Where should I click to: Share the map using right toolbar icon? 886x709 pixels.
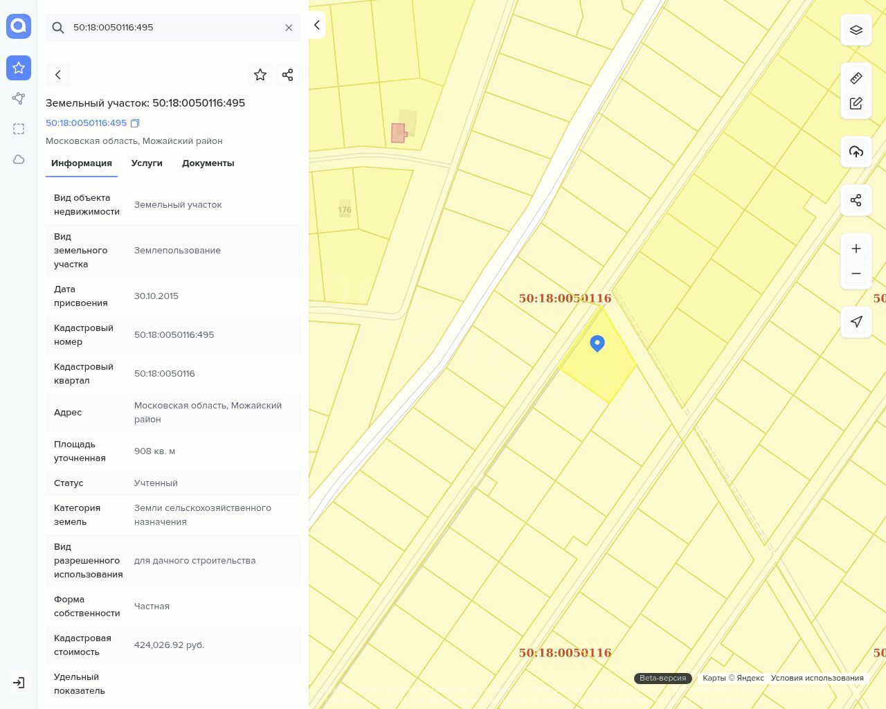point(856,200)
